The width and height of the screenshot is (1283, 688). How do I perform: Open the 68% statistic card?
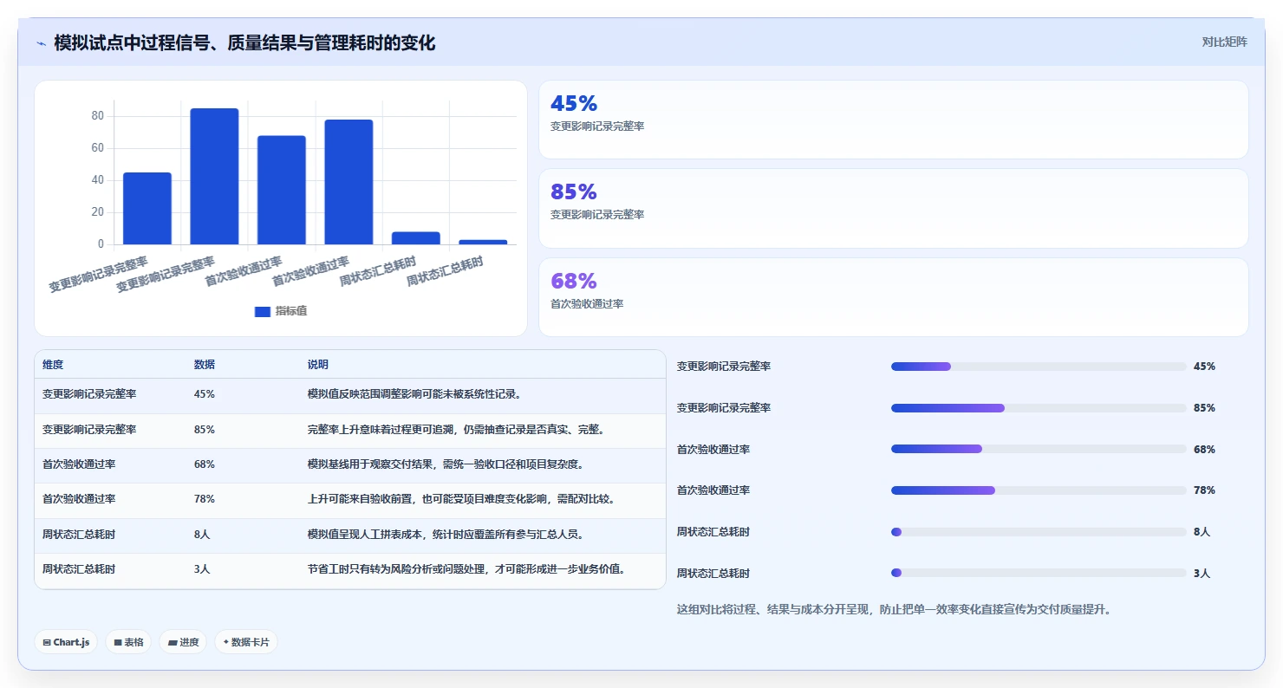(x=894, y=297)
